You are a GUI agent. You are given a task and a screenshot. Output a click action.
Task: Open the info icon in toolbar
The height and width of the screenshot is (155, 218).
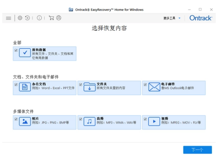(x=39, y=18)
